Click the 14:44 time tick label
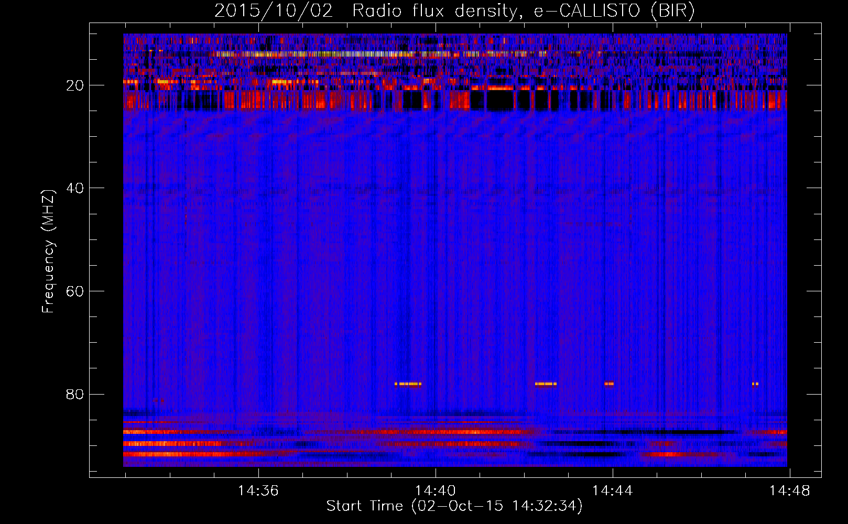Viewport: 848px width, 524px height. (x=613, y=491)
